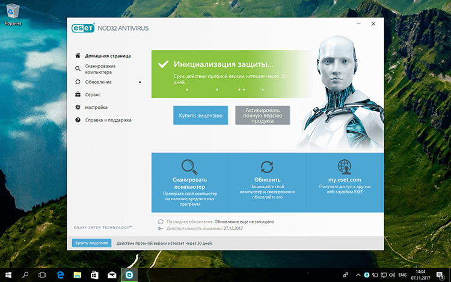This screenshot has height=282, width=451.
Task: Click the Последнее обновление refresh icon
Action: [161, 222]
